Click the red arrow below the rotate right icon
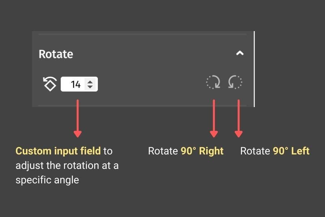The width and height of the screenshot is (325, 217). pos(214,118)
